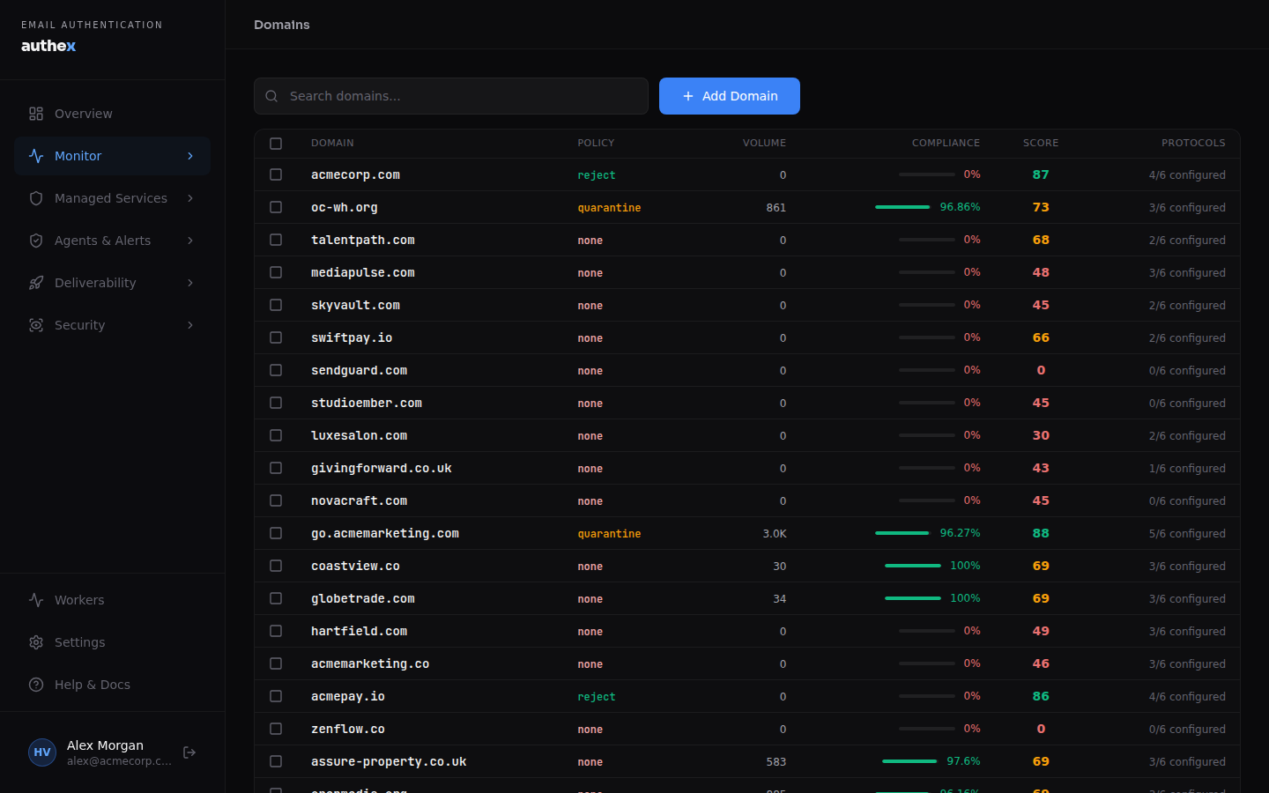Tick the swiftpay.io checkbox
The image size is (1269, 793).
[x=276, y=337]
